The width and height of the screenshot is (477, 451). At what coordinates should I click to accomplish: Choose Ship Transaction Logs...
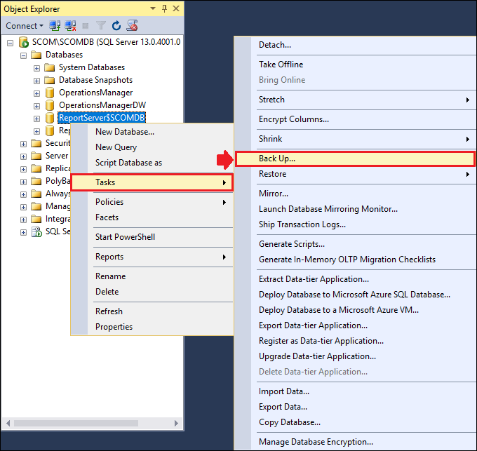[355, 224]
